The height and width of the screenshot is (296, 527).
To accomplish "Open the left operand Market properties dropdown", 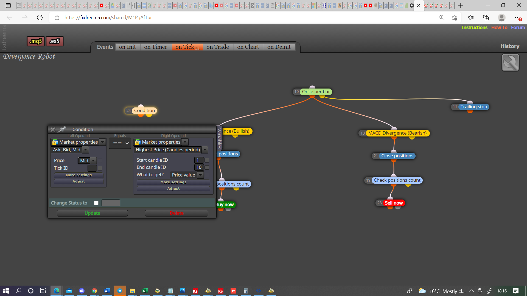I will coord(103,142).
